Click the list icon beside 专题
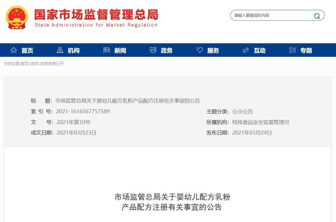The height and width of the screenshot is (222, 336). click(292, 50)
